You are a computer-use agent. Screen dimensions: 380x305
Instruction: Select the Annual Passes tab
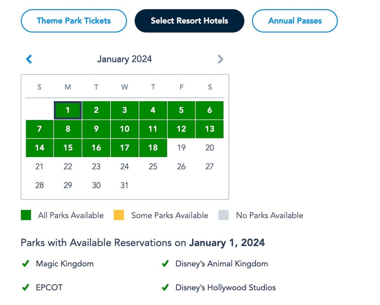[295, 21]
